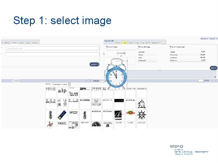Open the Names search tab

point(7,43)
